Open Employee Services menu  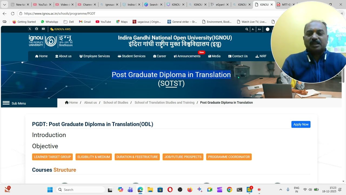point(95,56)
